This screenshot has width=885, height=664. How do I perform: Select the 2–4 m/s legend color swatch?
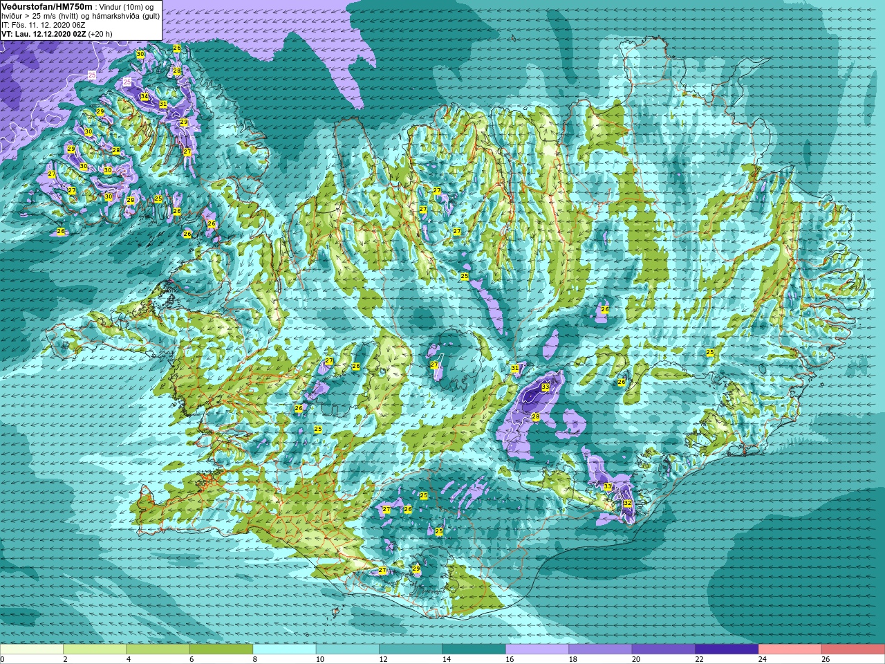pos(95,649)
